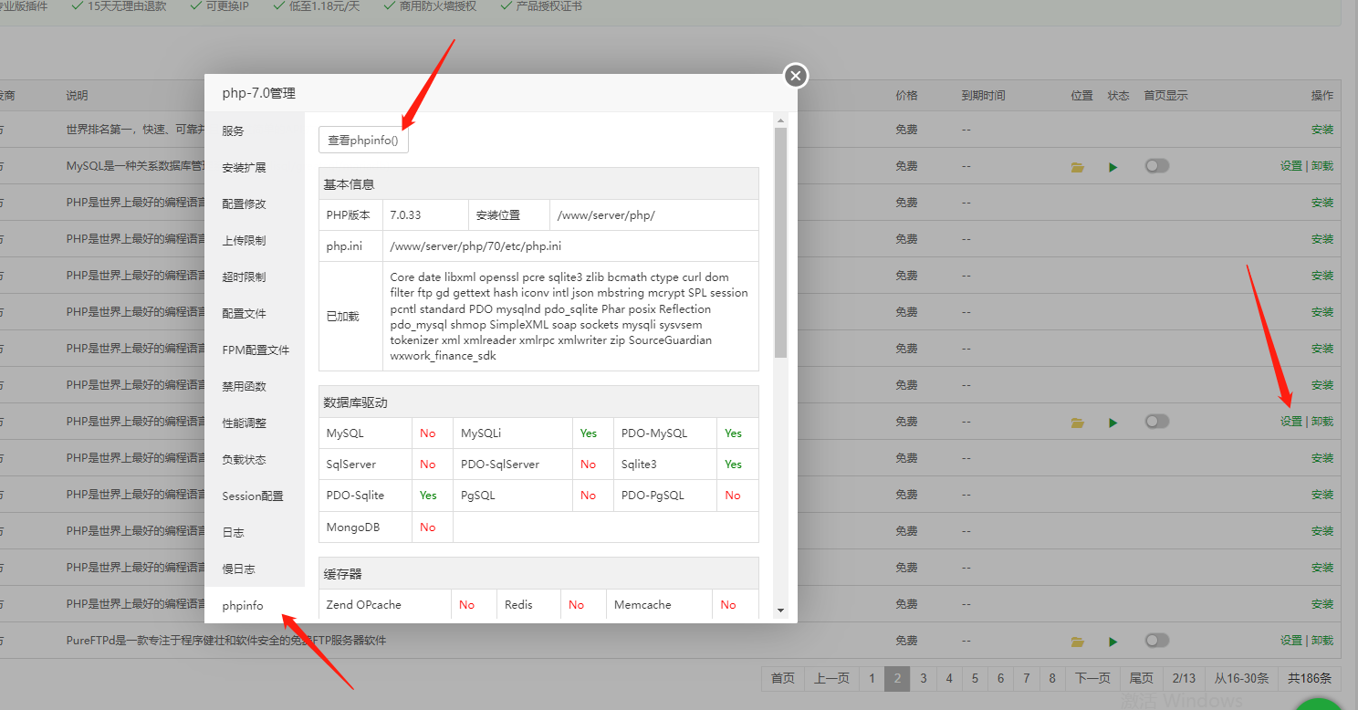Viewport: 1358px width, 710px height.
Task: Go to the last page with 尾页
Action: pos(1142,678)
